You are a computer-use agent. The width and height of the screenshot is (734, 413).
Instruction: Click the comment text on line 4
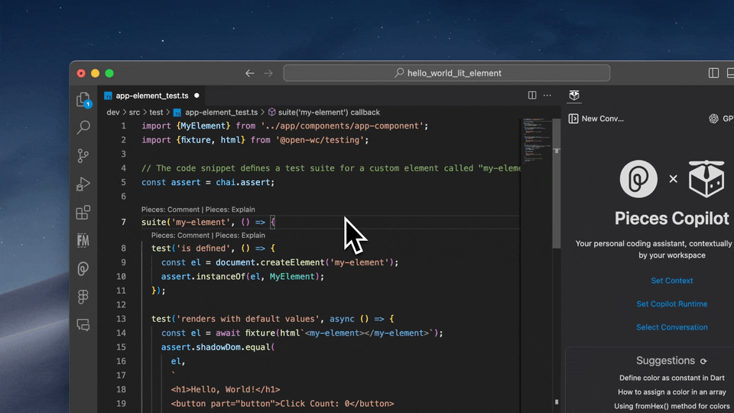click(x=331, y=168)
